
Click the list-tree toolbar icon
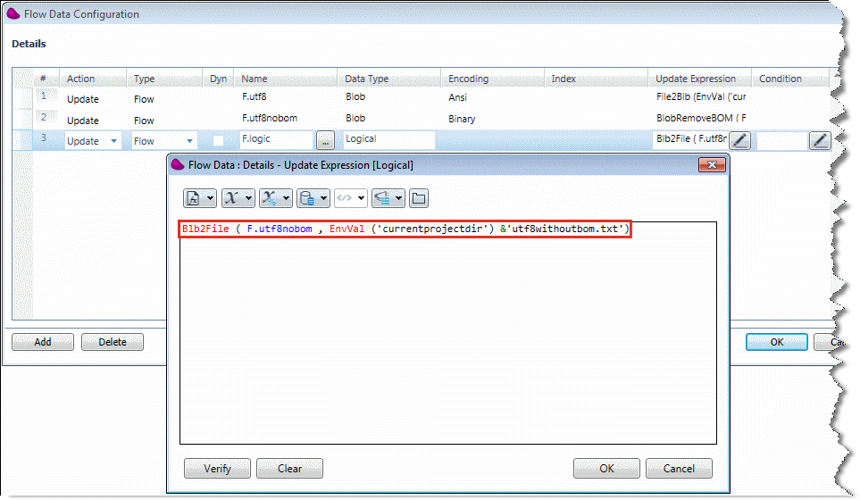[x=383, y=198]
